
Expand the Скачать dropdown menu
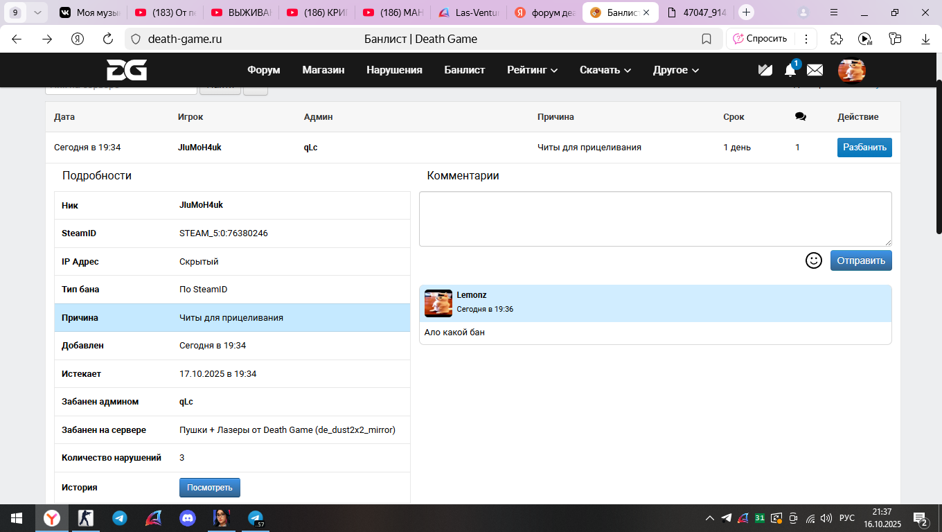[x=605, y=70]
